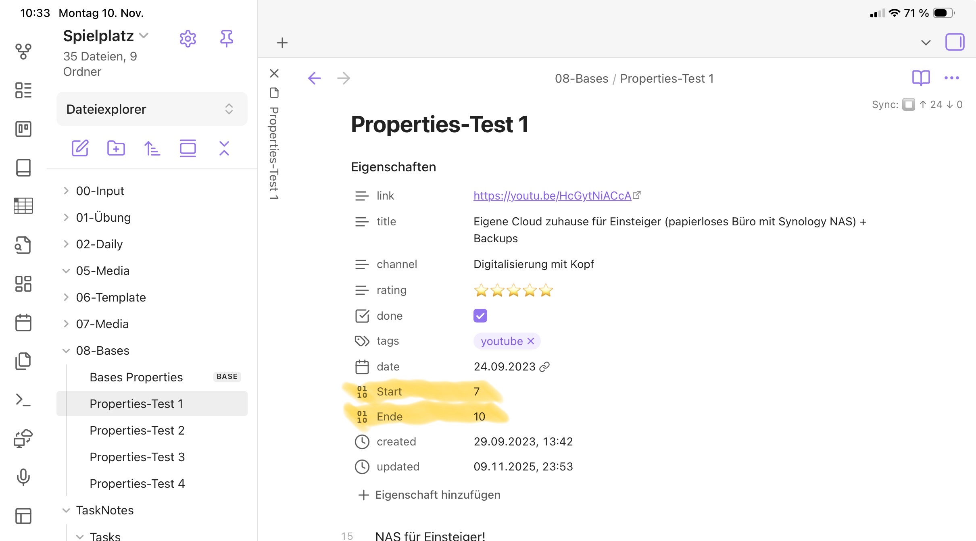
Task: Open the calendar ribbon icon
Action: 23,323
